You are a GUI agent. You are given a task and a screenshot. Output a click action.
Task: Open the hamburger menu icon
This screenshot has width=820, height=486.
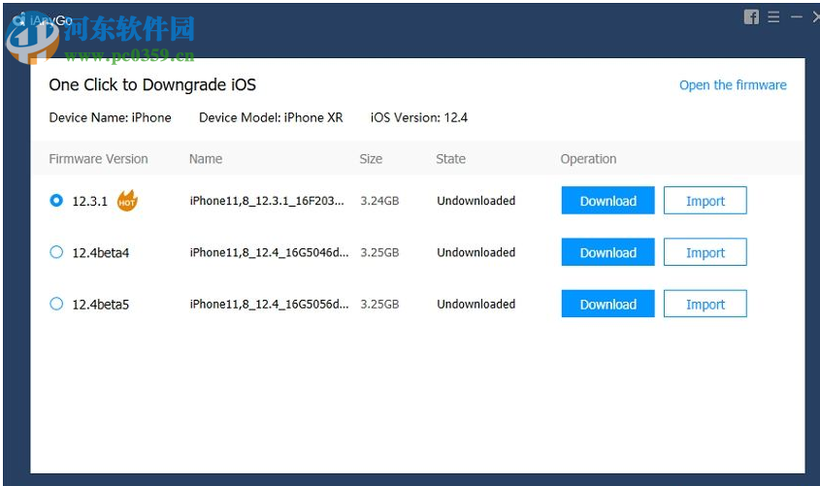[773, 17]
